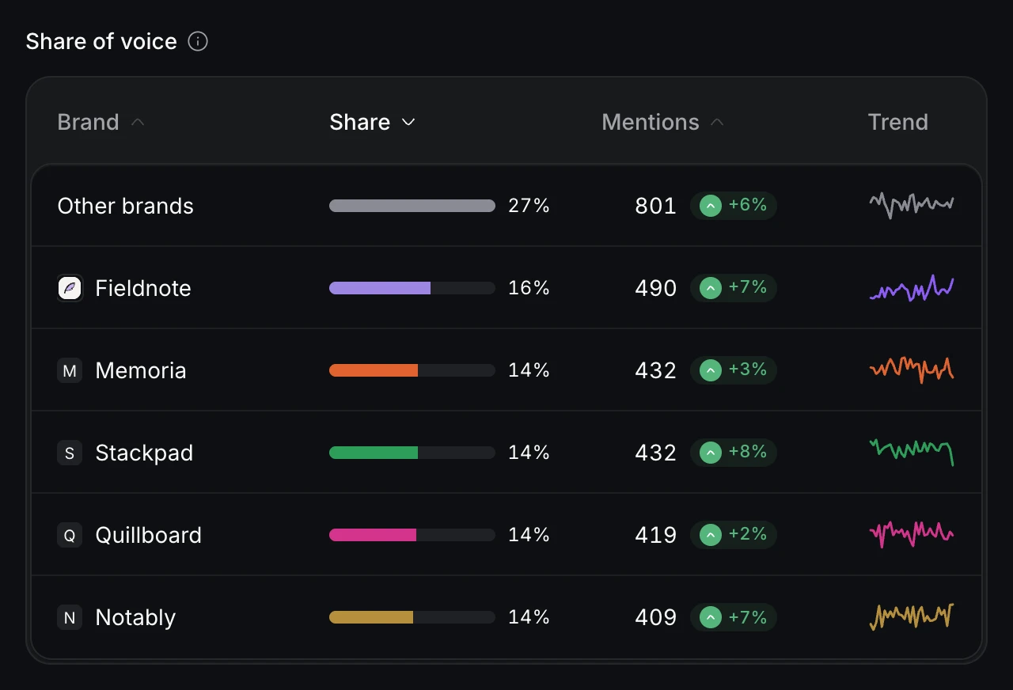Click the up-arrow icon beside +3%
The height and width of the screenshot is (690, 1013).
click(x=711, y=370)
